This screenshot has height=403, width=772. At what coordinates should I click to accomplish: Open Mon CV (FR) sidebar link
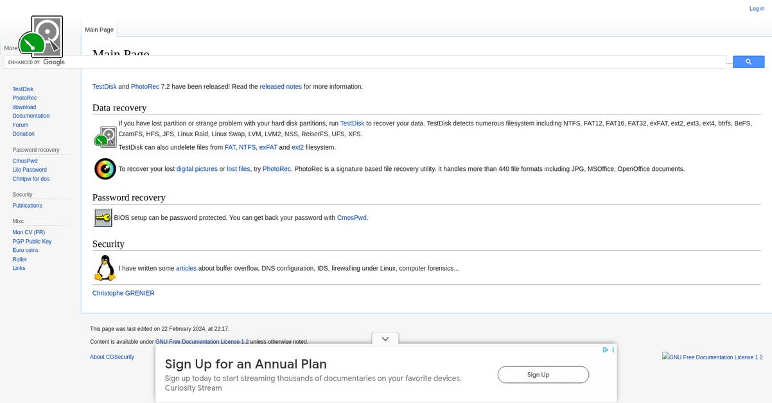[28, 233]
